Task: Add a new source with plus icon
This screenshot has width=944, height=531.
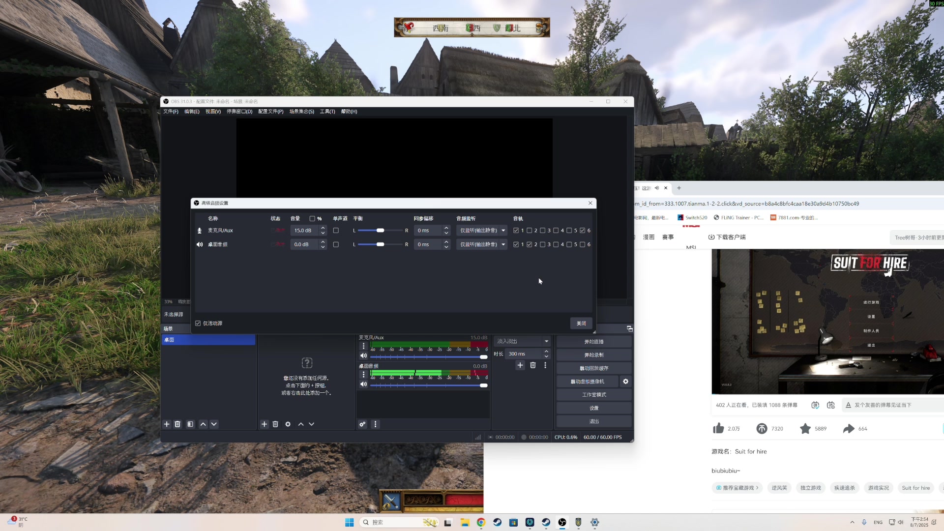Action: coord(264,424)
